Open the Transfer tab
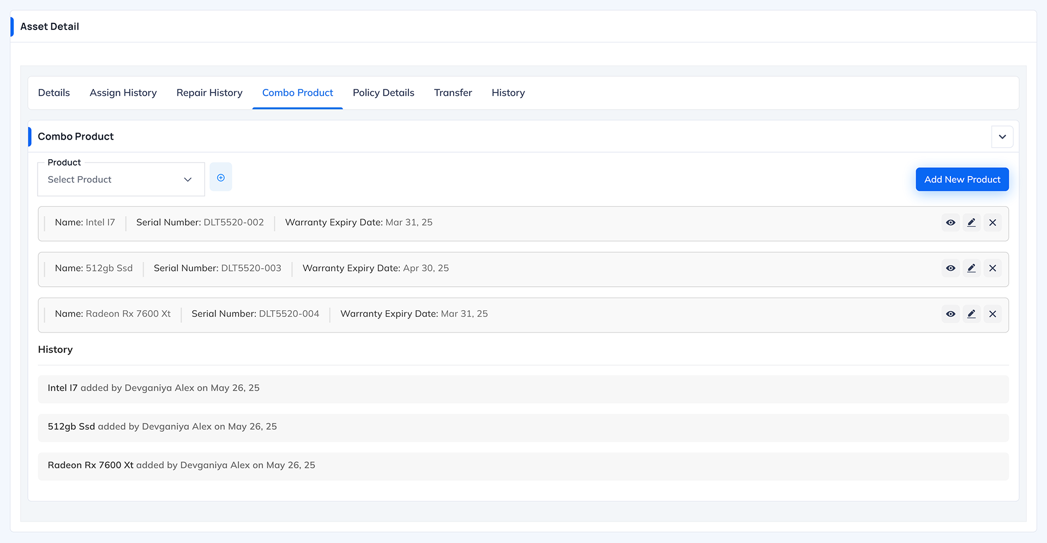Viewport: 1047px width, 543px height. click(453, 93)
